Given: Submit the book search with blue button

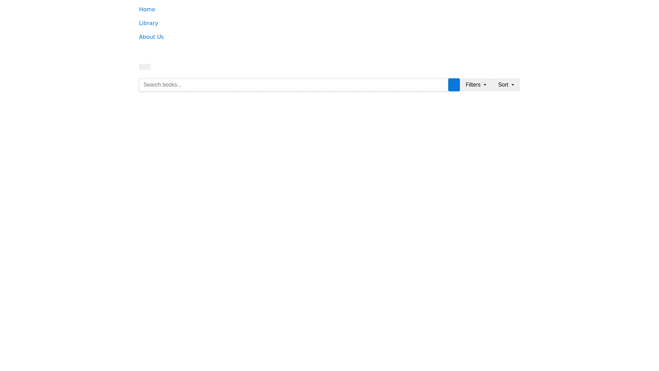Looking at the screenshot, I should pos(454,85).
